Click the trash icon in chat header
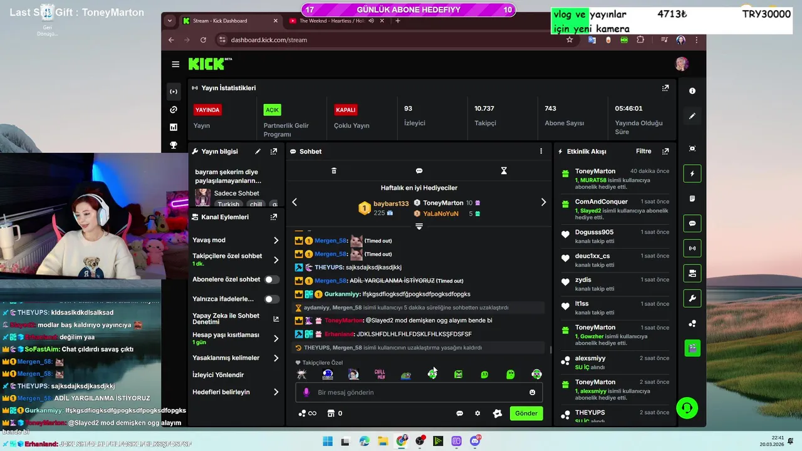 pyautogui.click(x=334, y=170)
